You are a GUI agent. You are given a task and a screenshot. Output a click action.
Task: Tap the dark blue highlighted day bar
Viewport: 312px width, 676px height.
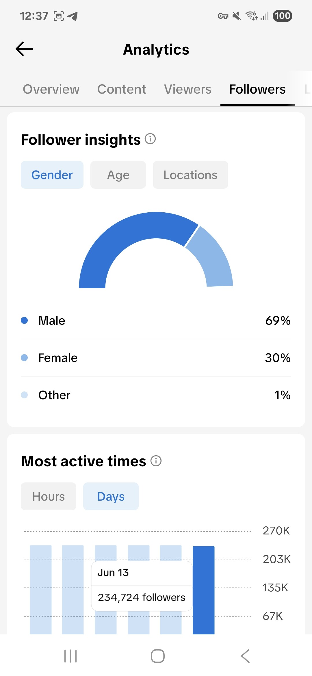[x=204, y=590]
